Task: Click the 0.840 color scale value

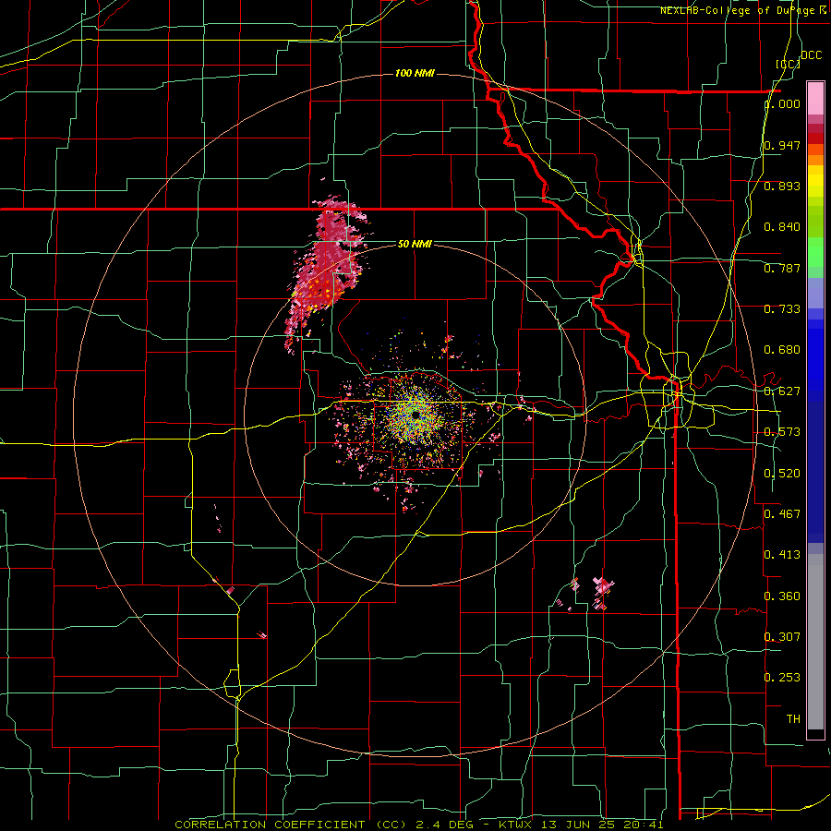Action: pyautogui.click(x=782, y=227)
